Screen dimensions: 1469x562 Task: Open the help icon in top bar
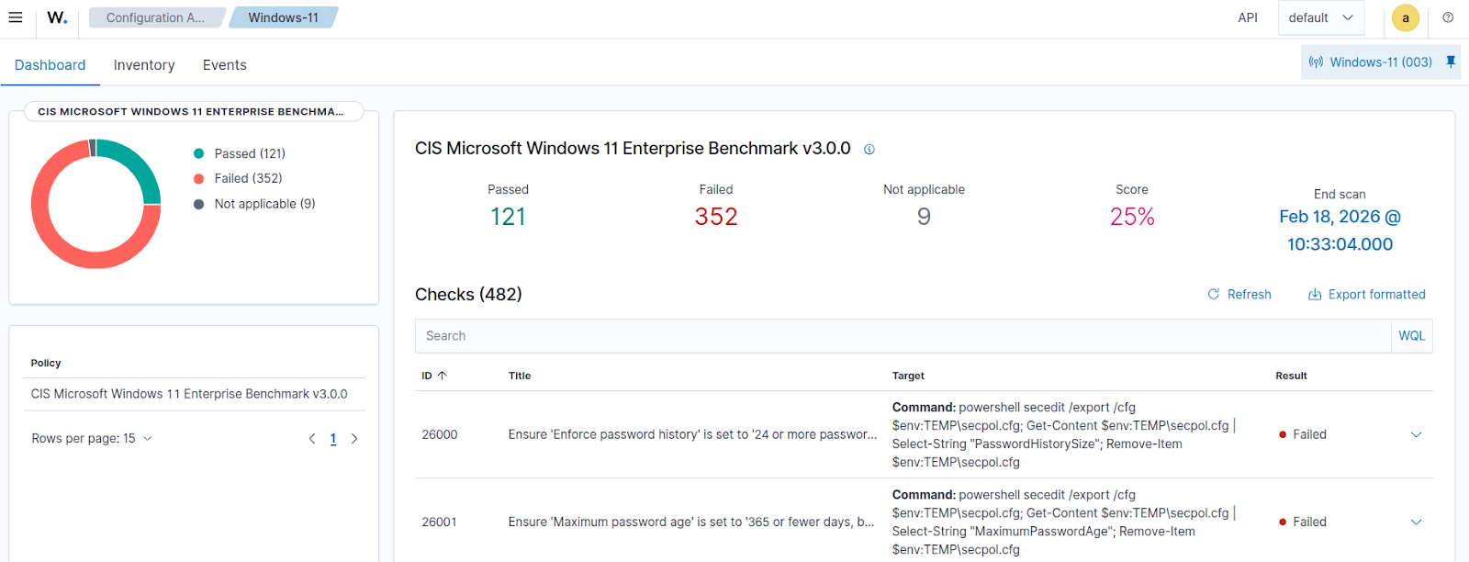click(1448, 17)
